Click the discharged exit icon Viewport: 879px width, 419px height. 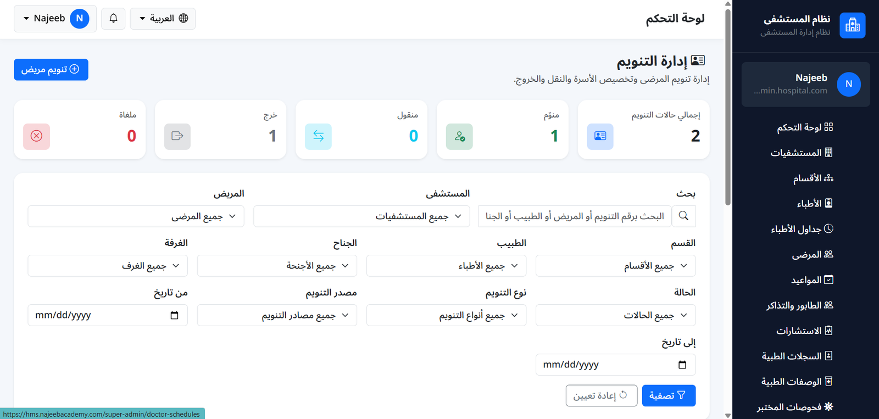(x=177, y=136)
